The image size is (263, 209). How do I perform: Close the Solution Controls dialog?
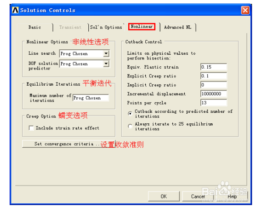tap(245, 10)
